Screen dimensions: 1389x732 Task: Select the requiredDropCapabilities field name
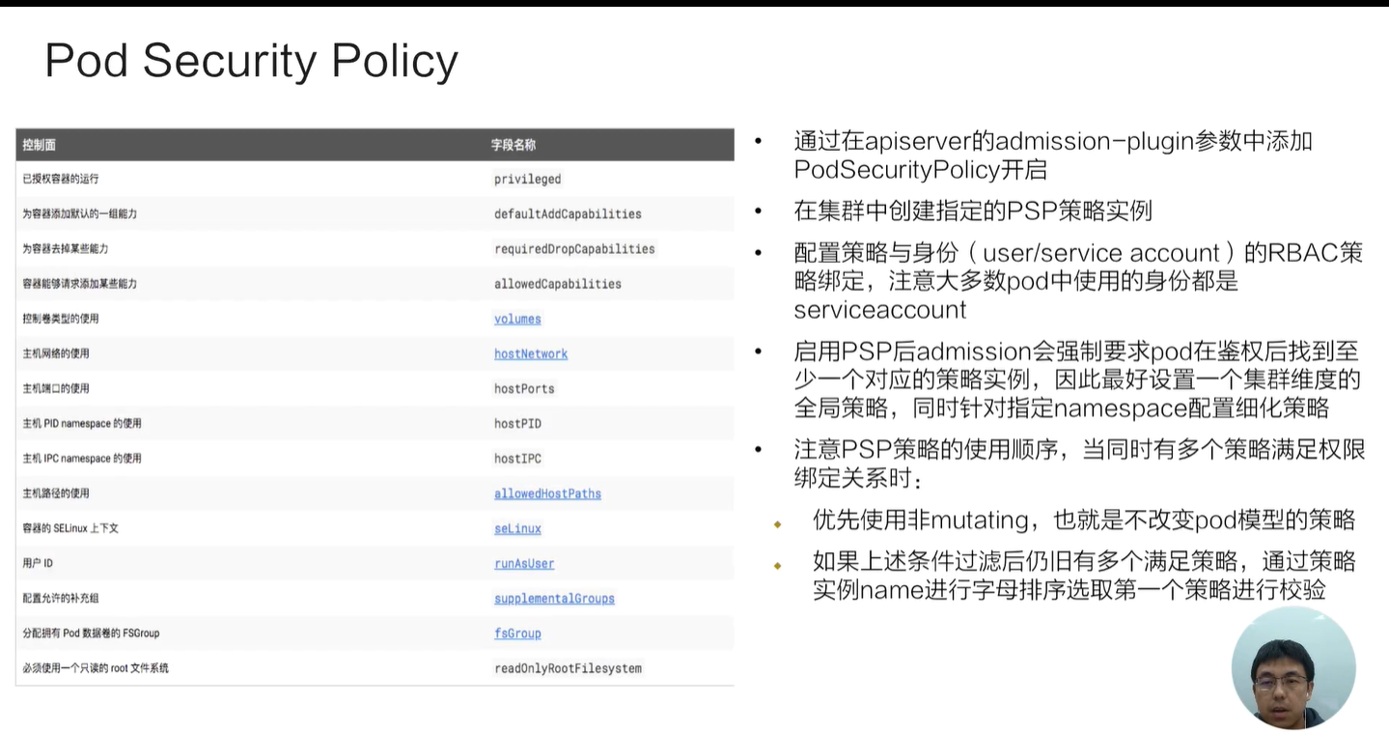point(574,248)
